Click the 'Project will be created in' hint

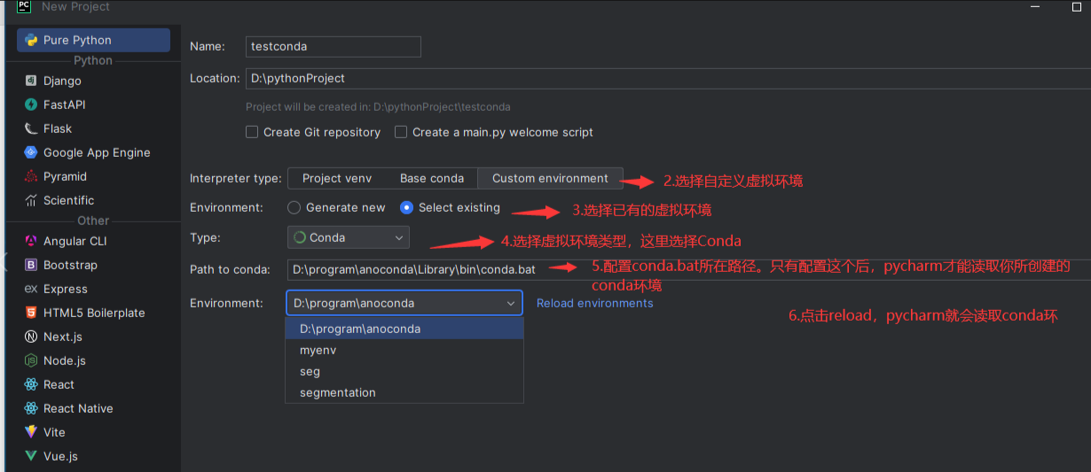pyautogui.click(x=378, y=107)
